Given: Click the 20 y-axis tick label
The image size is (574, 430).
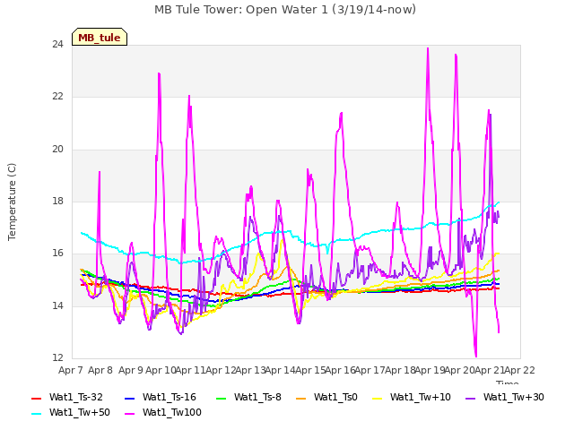Looking at the screenshot, I should 57,150.
